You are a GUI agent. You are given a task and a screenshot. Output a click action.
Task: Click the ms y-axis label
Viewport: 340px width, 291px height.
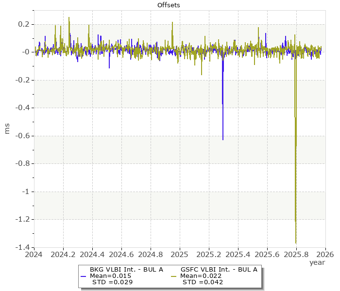pos(7,129)
